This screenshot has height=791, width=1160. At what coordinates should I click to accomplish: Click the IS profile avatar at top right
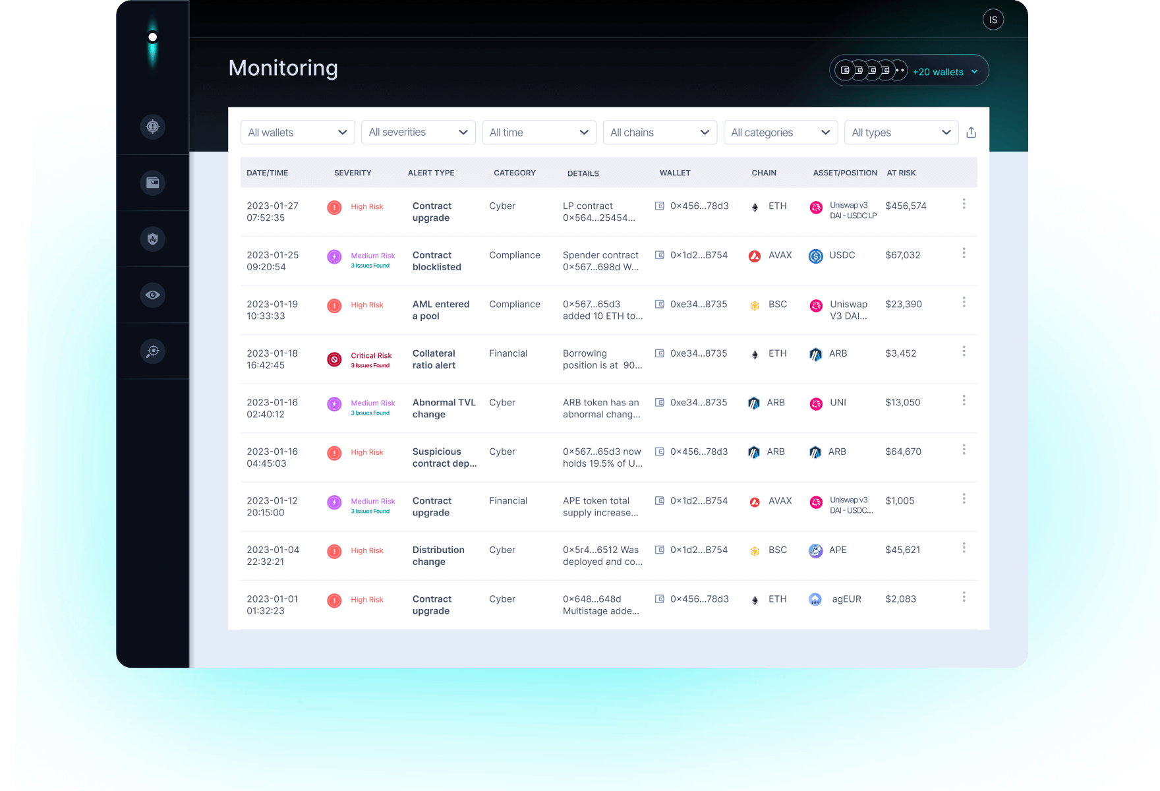[993, 19]
